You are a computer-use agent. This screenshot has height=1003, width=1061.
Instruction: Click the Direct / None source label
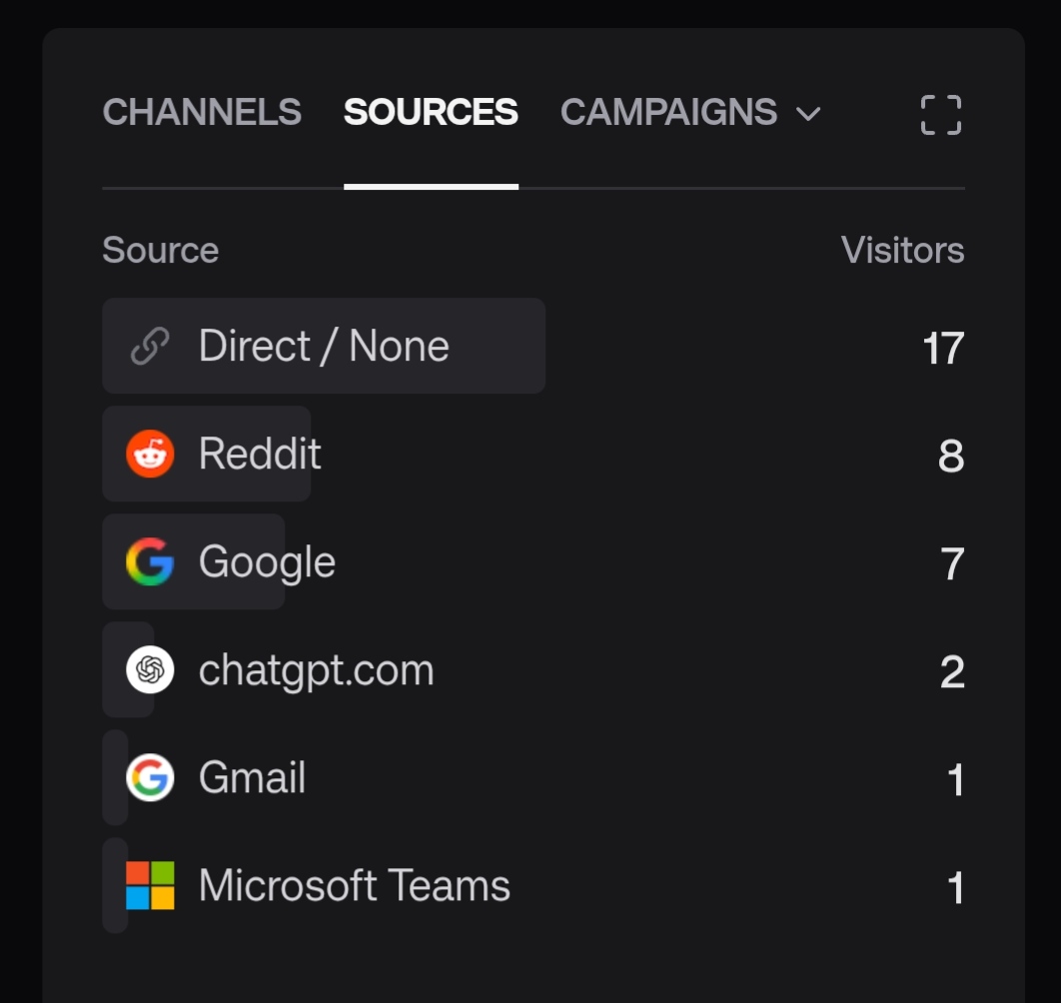tap(324, 347)
